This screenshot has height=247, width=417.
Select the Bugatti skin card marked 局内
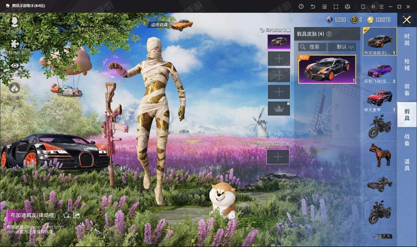tap(327, 69)
